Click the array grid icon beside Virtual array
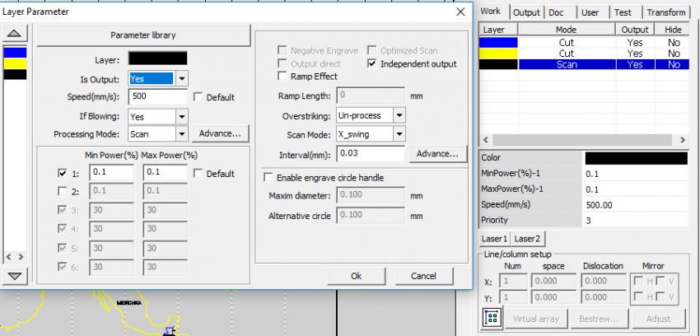The width and height of the screenshot is (700, 336). click(x=492, y=318)
